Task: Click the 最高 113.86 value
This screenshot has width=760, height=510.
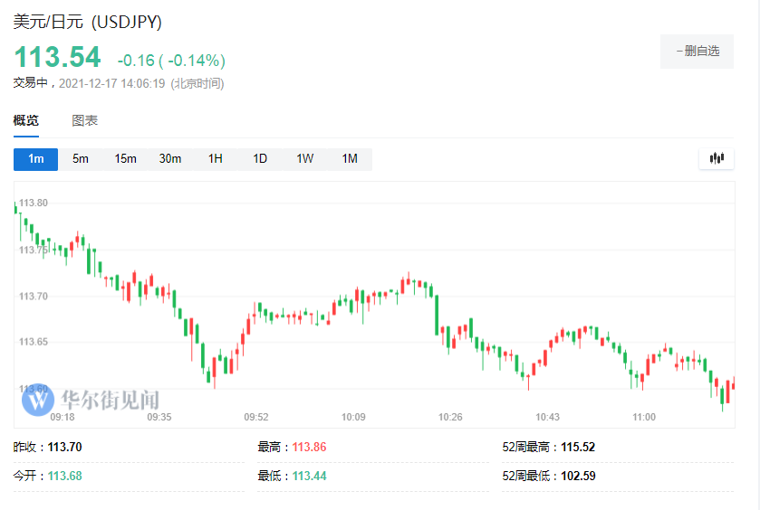Action: (309, 447)
